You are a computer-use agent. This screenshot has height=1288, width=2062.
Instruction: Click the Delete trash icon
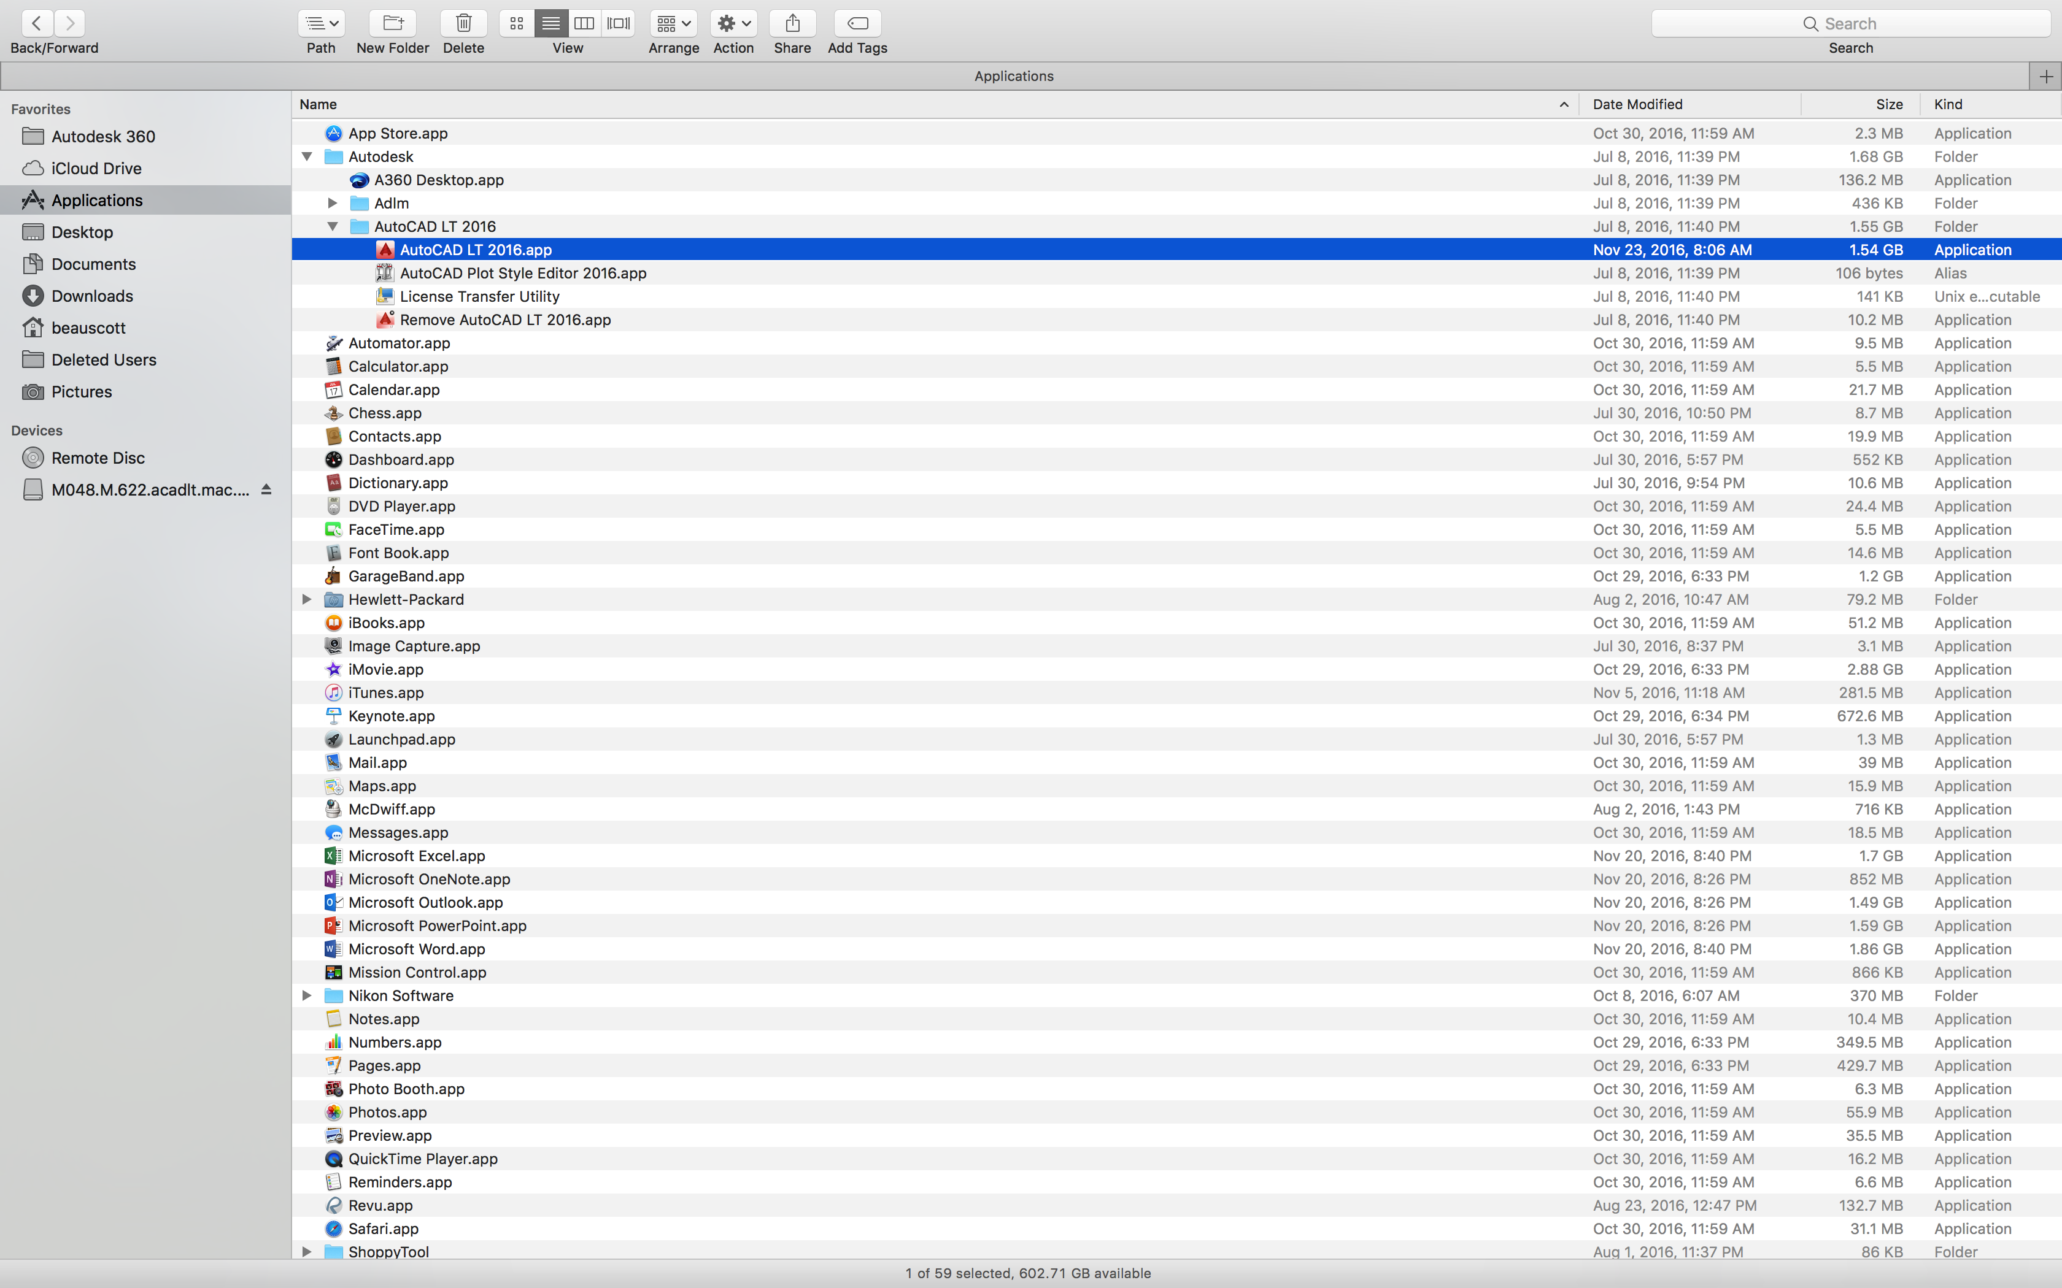[x=463, y=23]
